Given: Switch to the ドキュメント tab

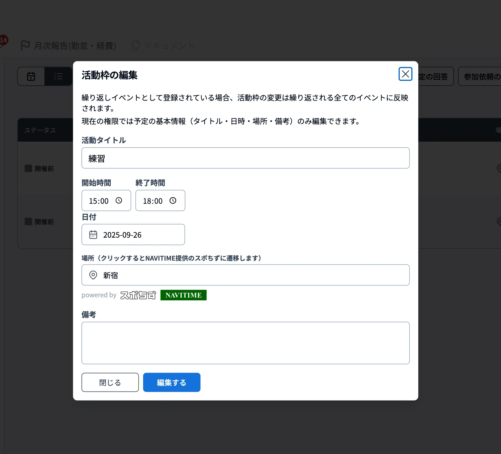Looking at the screenshot, I should [x=169, y=45].
